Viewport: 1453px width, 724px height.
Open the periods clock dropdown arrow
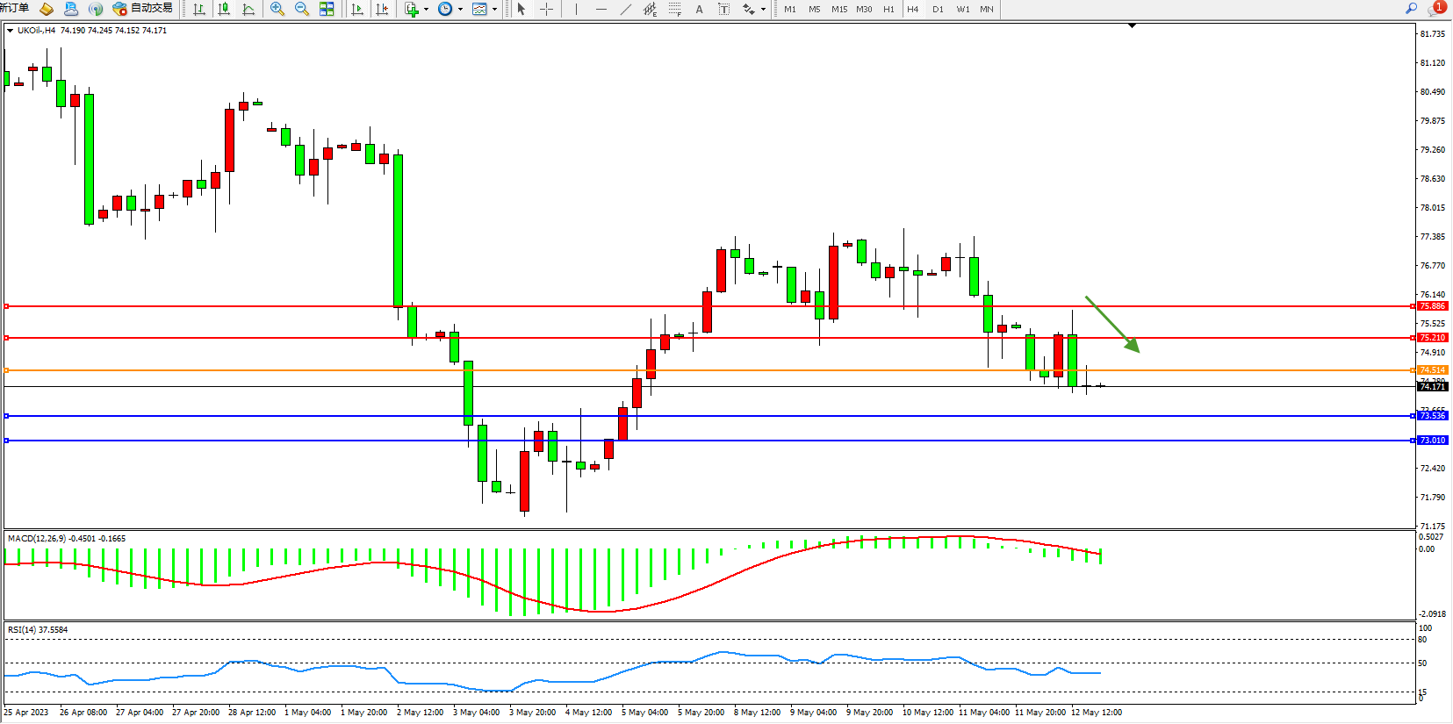460,9
